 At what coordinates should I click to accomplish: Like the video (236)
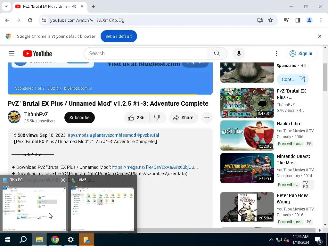coord(136,118)
